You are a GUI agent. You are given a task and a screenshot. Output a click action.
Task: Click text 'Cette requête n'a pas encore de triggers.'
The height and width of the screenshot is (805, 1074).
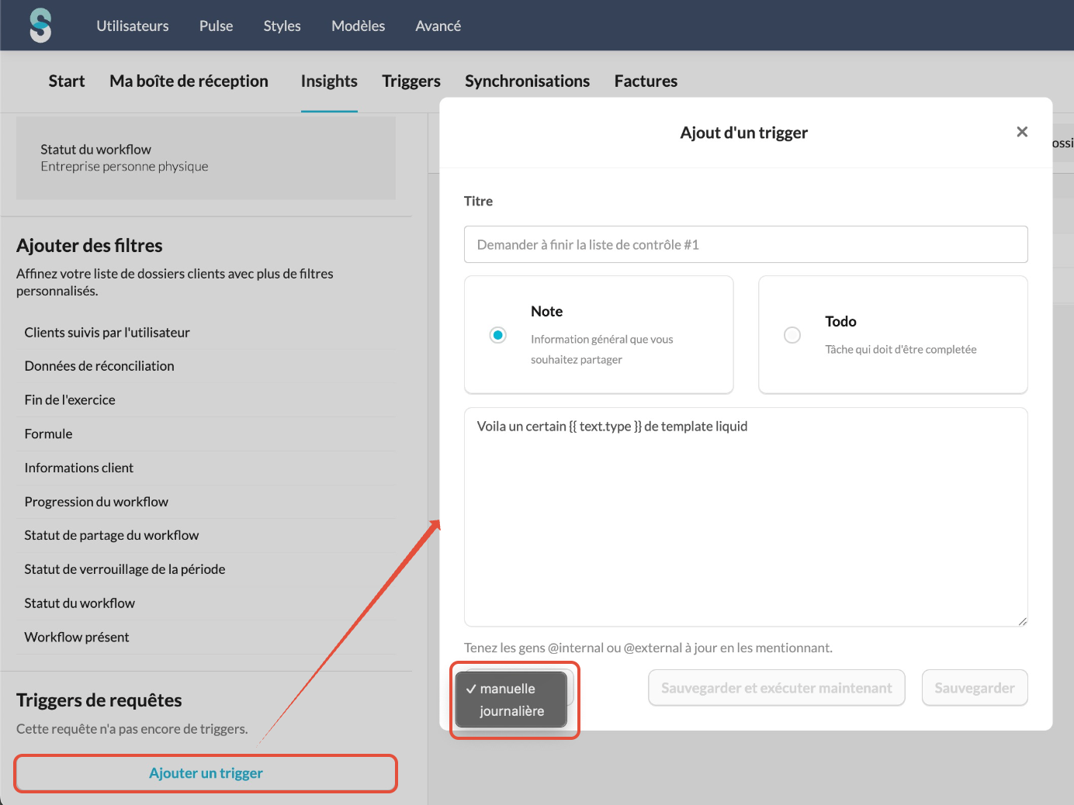point(132,729)
